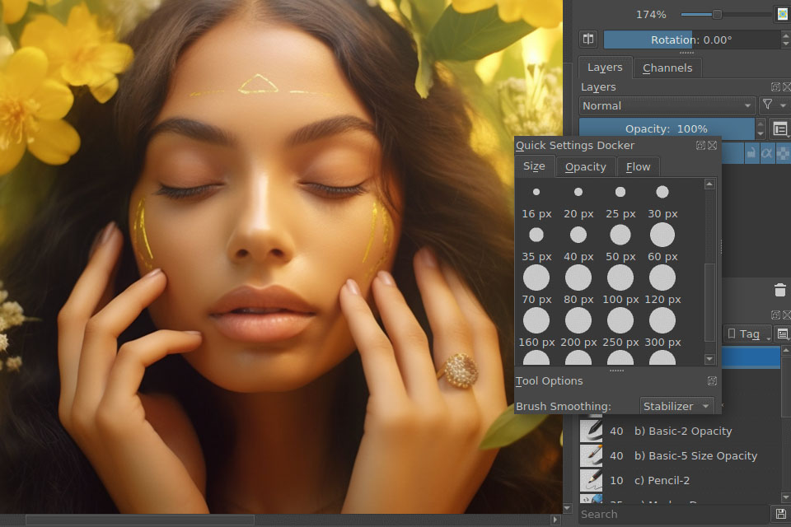Decrease layer opacity with the down stepper
791x527 pixels.
point(761,134)
